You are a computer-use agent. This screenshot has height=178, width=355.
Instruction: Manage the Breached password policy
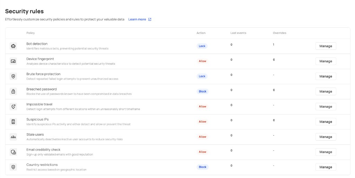pos(326,92)
